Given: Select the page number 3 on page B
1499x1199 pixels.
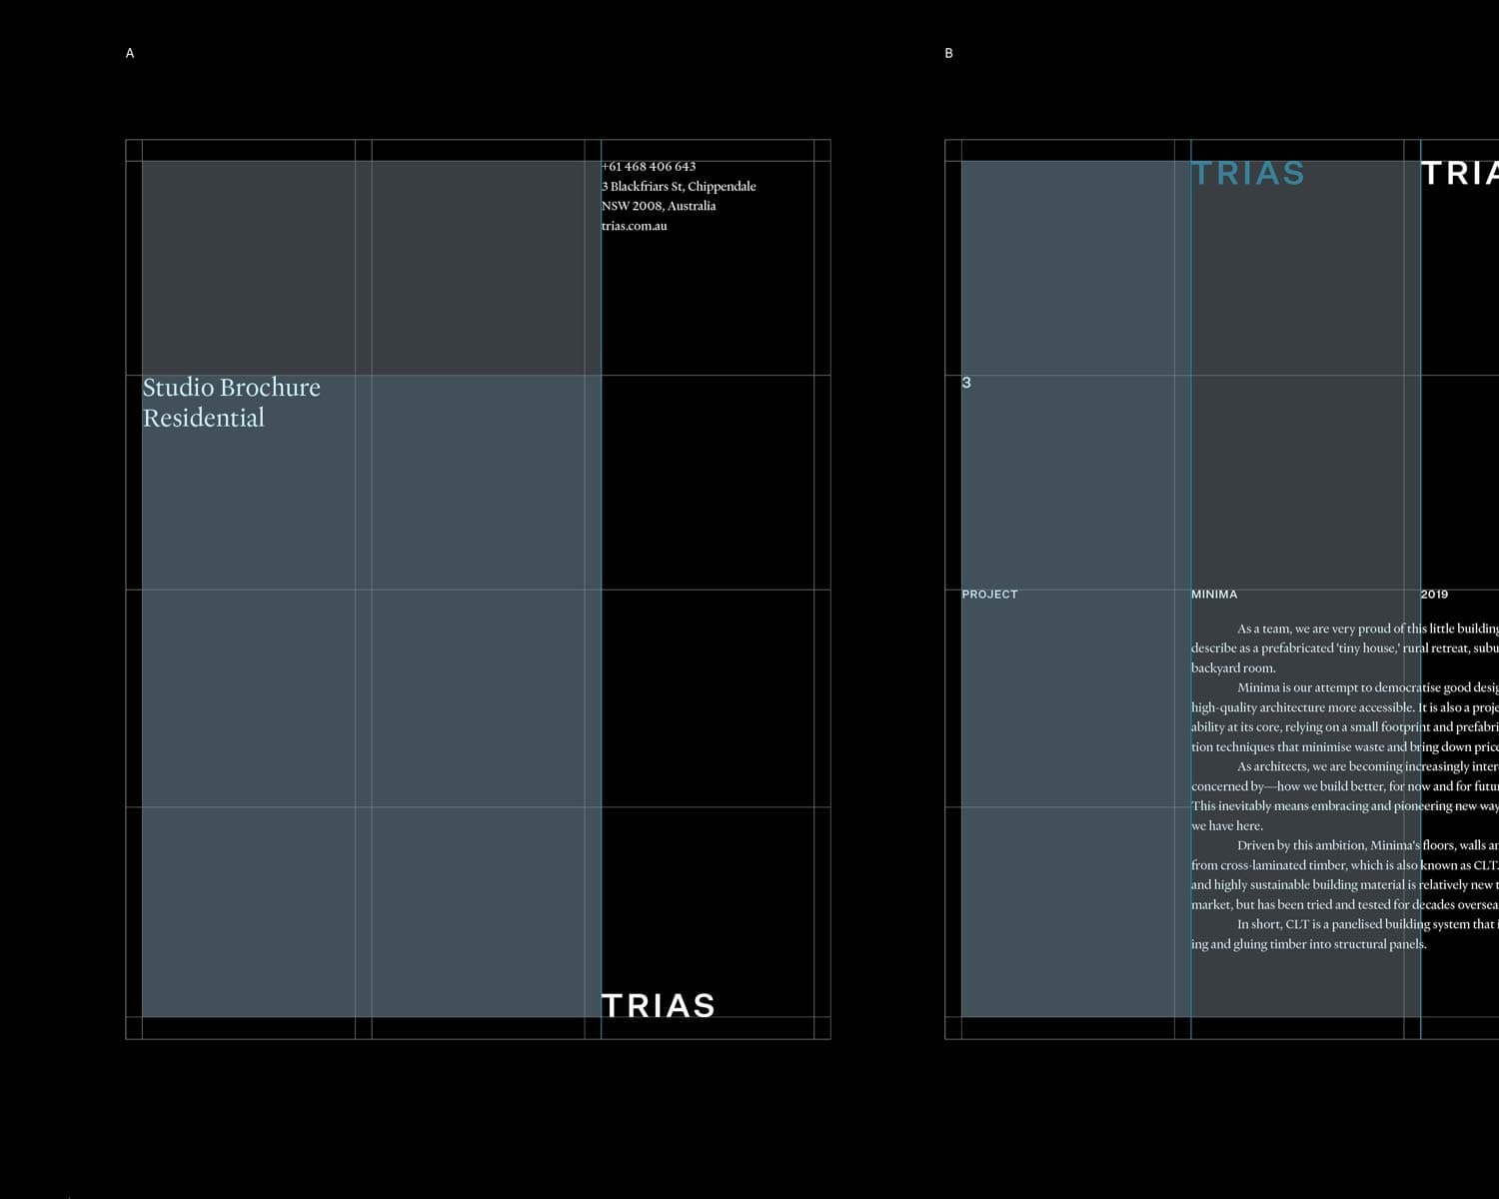Looking at the screenshot, I should click(966, 383).
